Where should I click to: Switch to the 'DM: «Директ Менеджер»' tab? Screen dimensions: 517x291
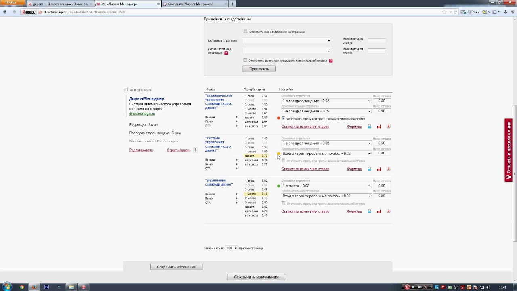pyautogui.click(x=127, y=4)
